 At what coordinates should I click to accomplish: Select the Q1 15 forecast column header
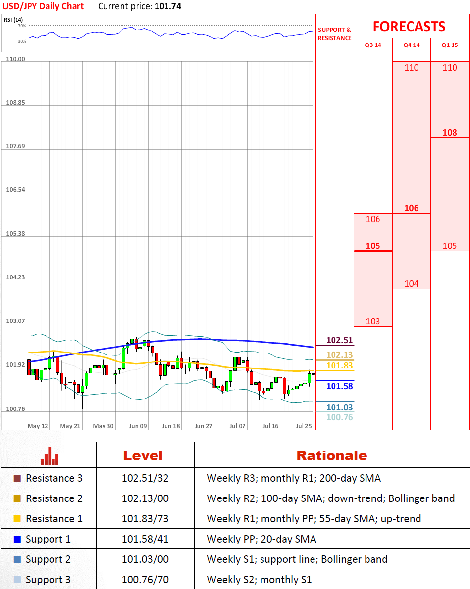450,45
